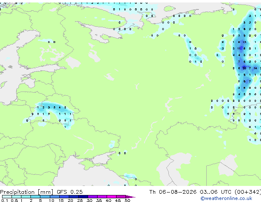The image size is (261, 202).
Task: Pick the 0.1–0.5 mm lightest cyan legend swatch
Action: coord(7,197)
